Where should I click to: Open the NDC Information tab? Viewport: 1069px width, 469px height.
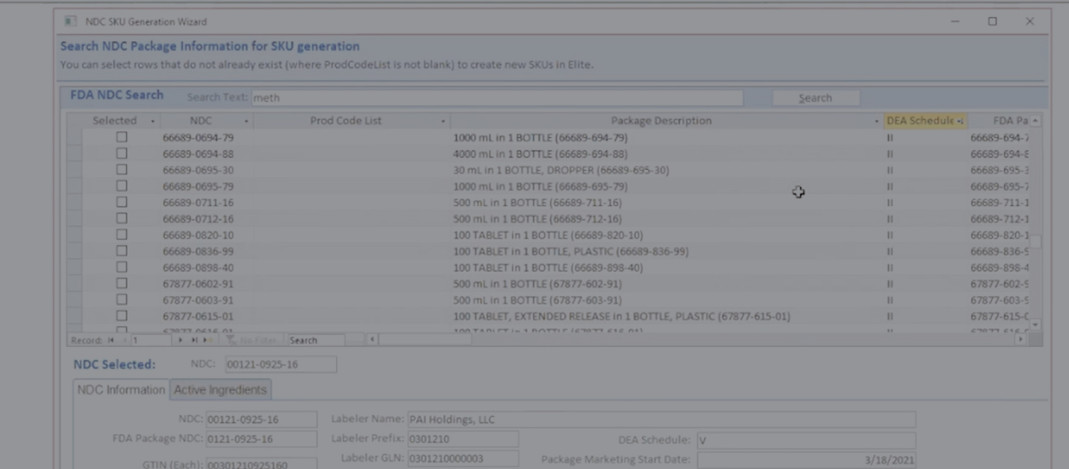tap(121, 390)
